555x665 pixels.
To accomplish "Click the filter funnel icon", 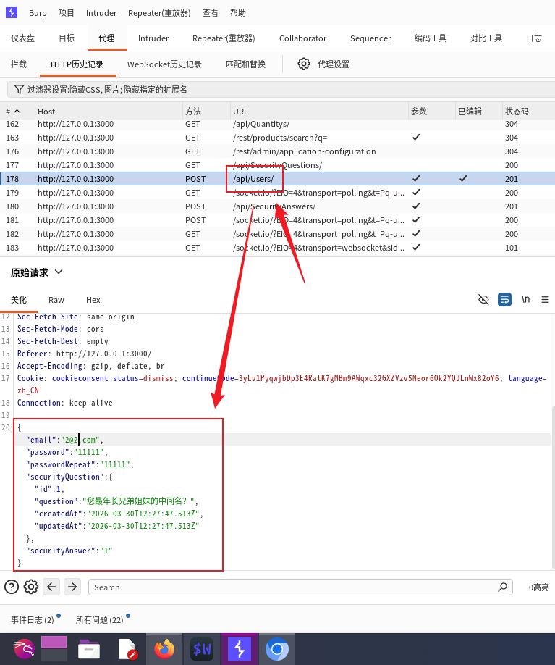I will 19,90.
